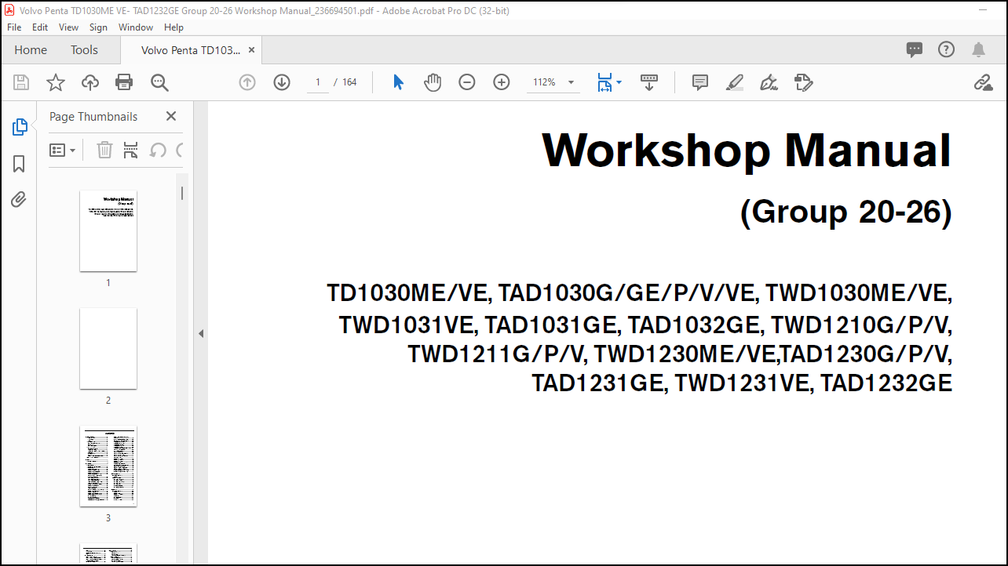Share a link to this file

click(x=983, y=82)
